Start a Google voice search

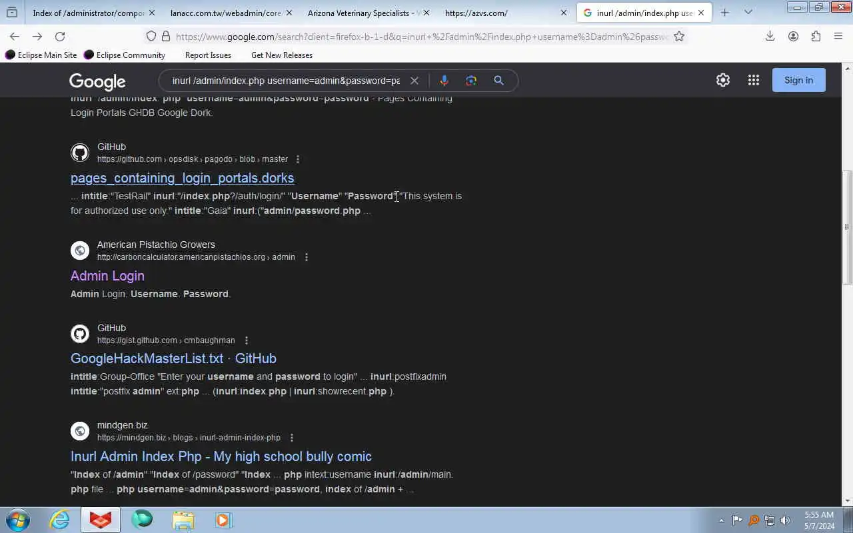pyautogui.click(x=444, y=81)
